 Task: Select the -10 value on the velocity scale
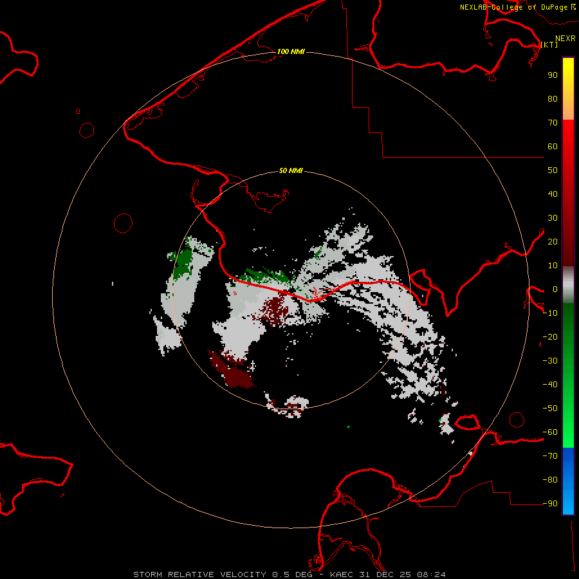[550, 313]
